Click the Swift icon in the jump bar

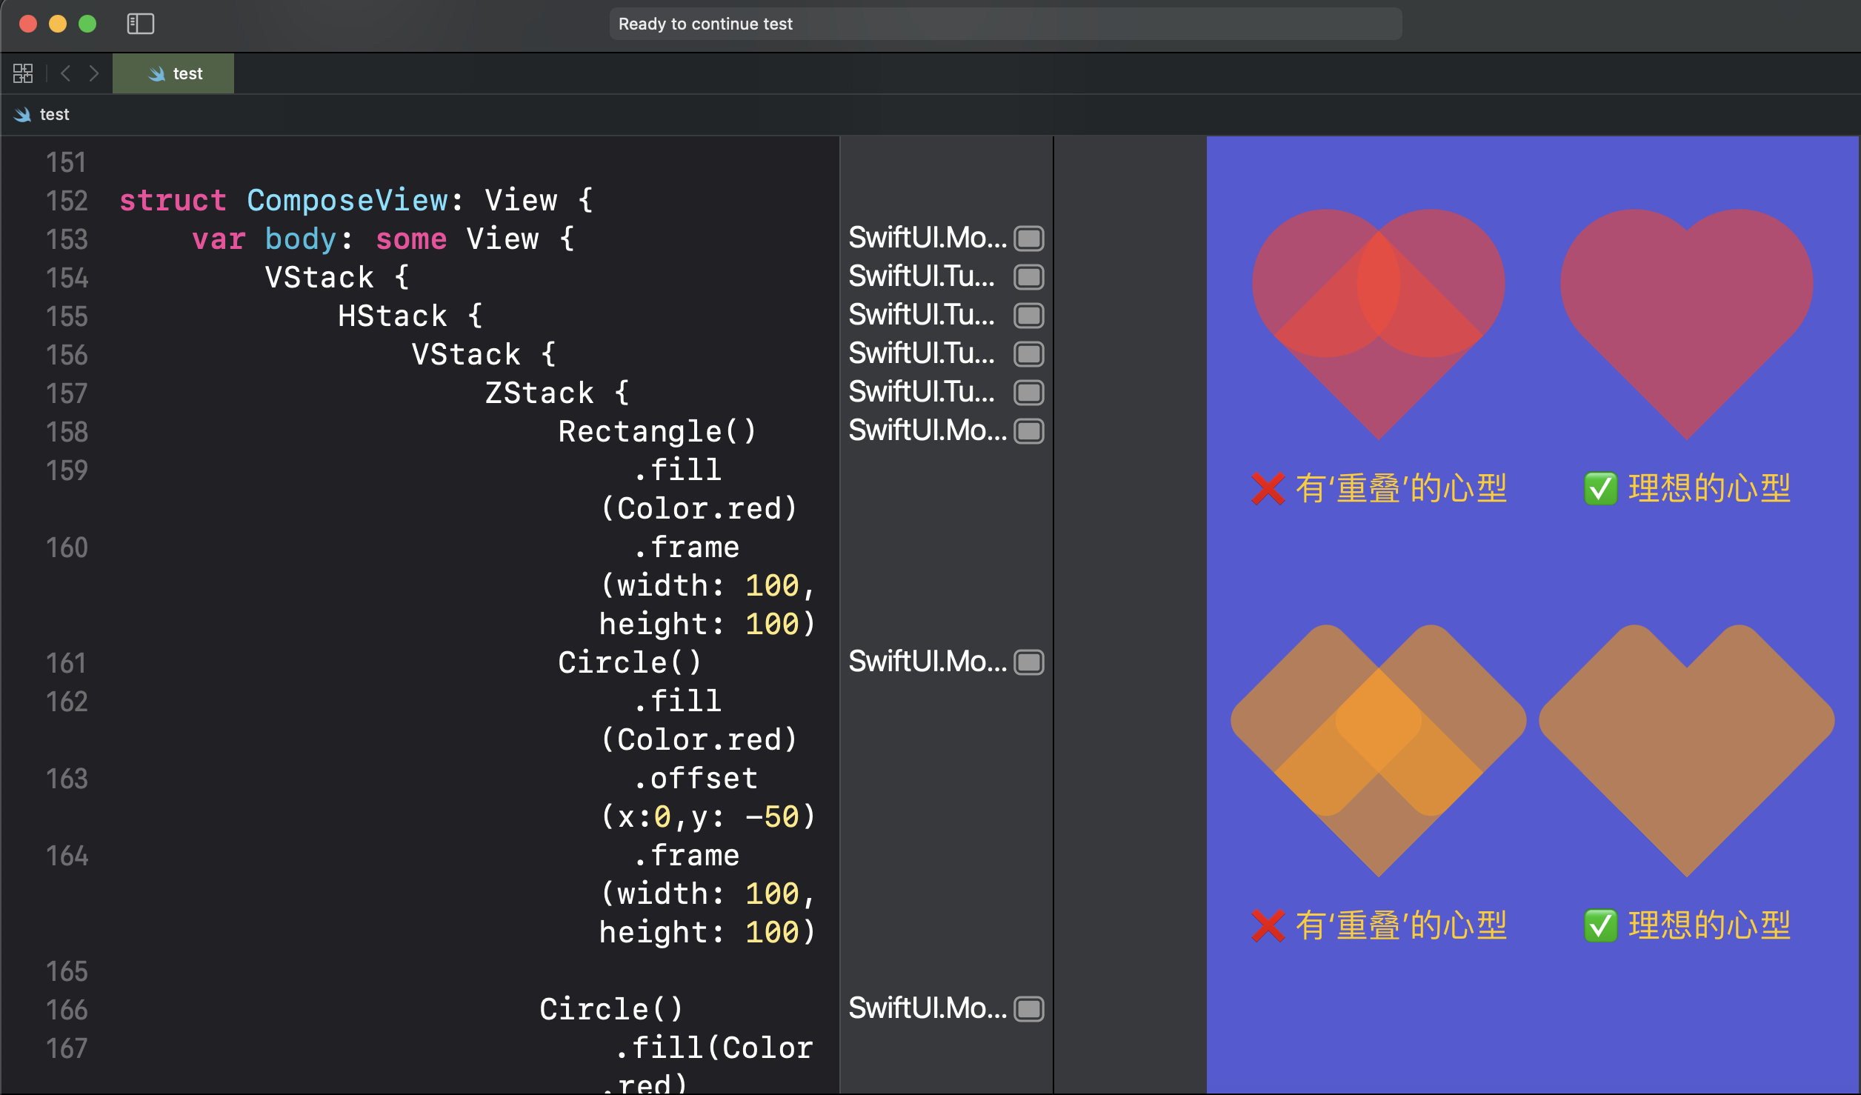tap(22, 114)
